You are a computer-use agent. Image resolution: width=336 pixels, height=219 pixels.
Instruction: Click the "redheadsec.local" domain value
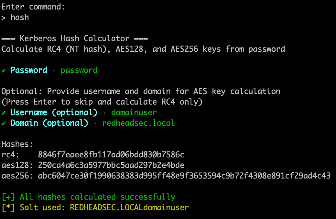(x=139, y=123)
